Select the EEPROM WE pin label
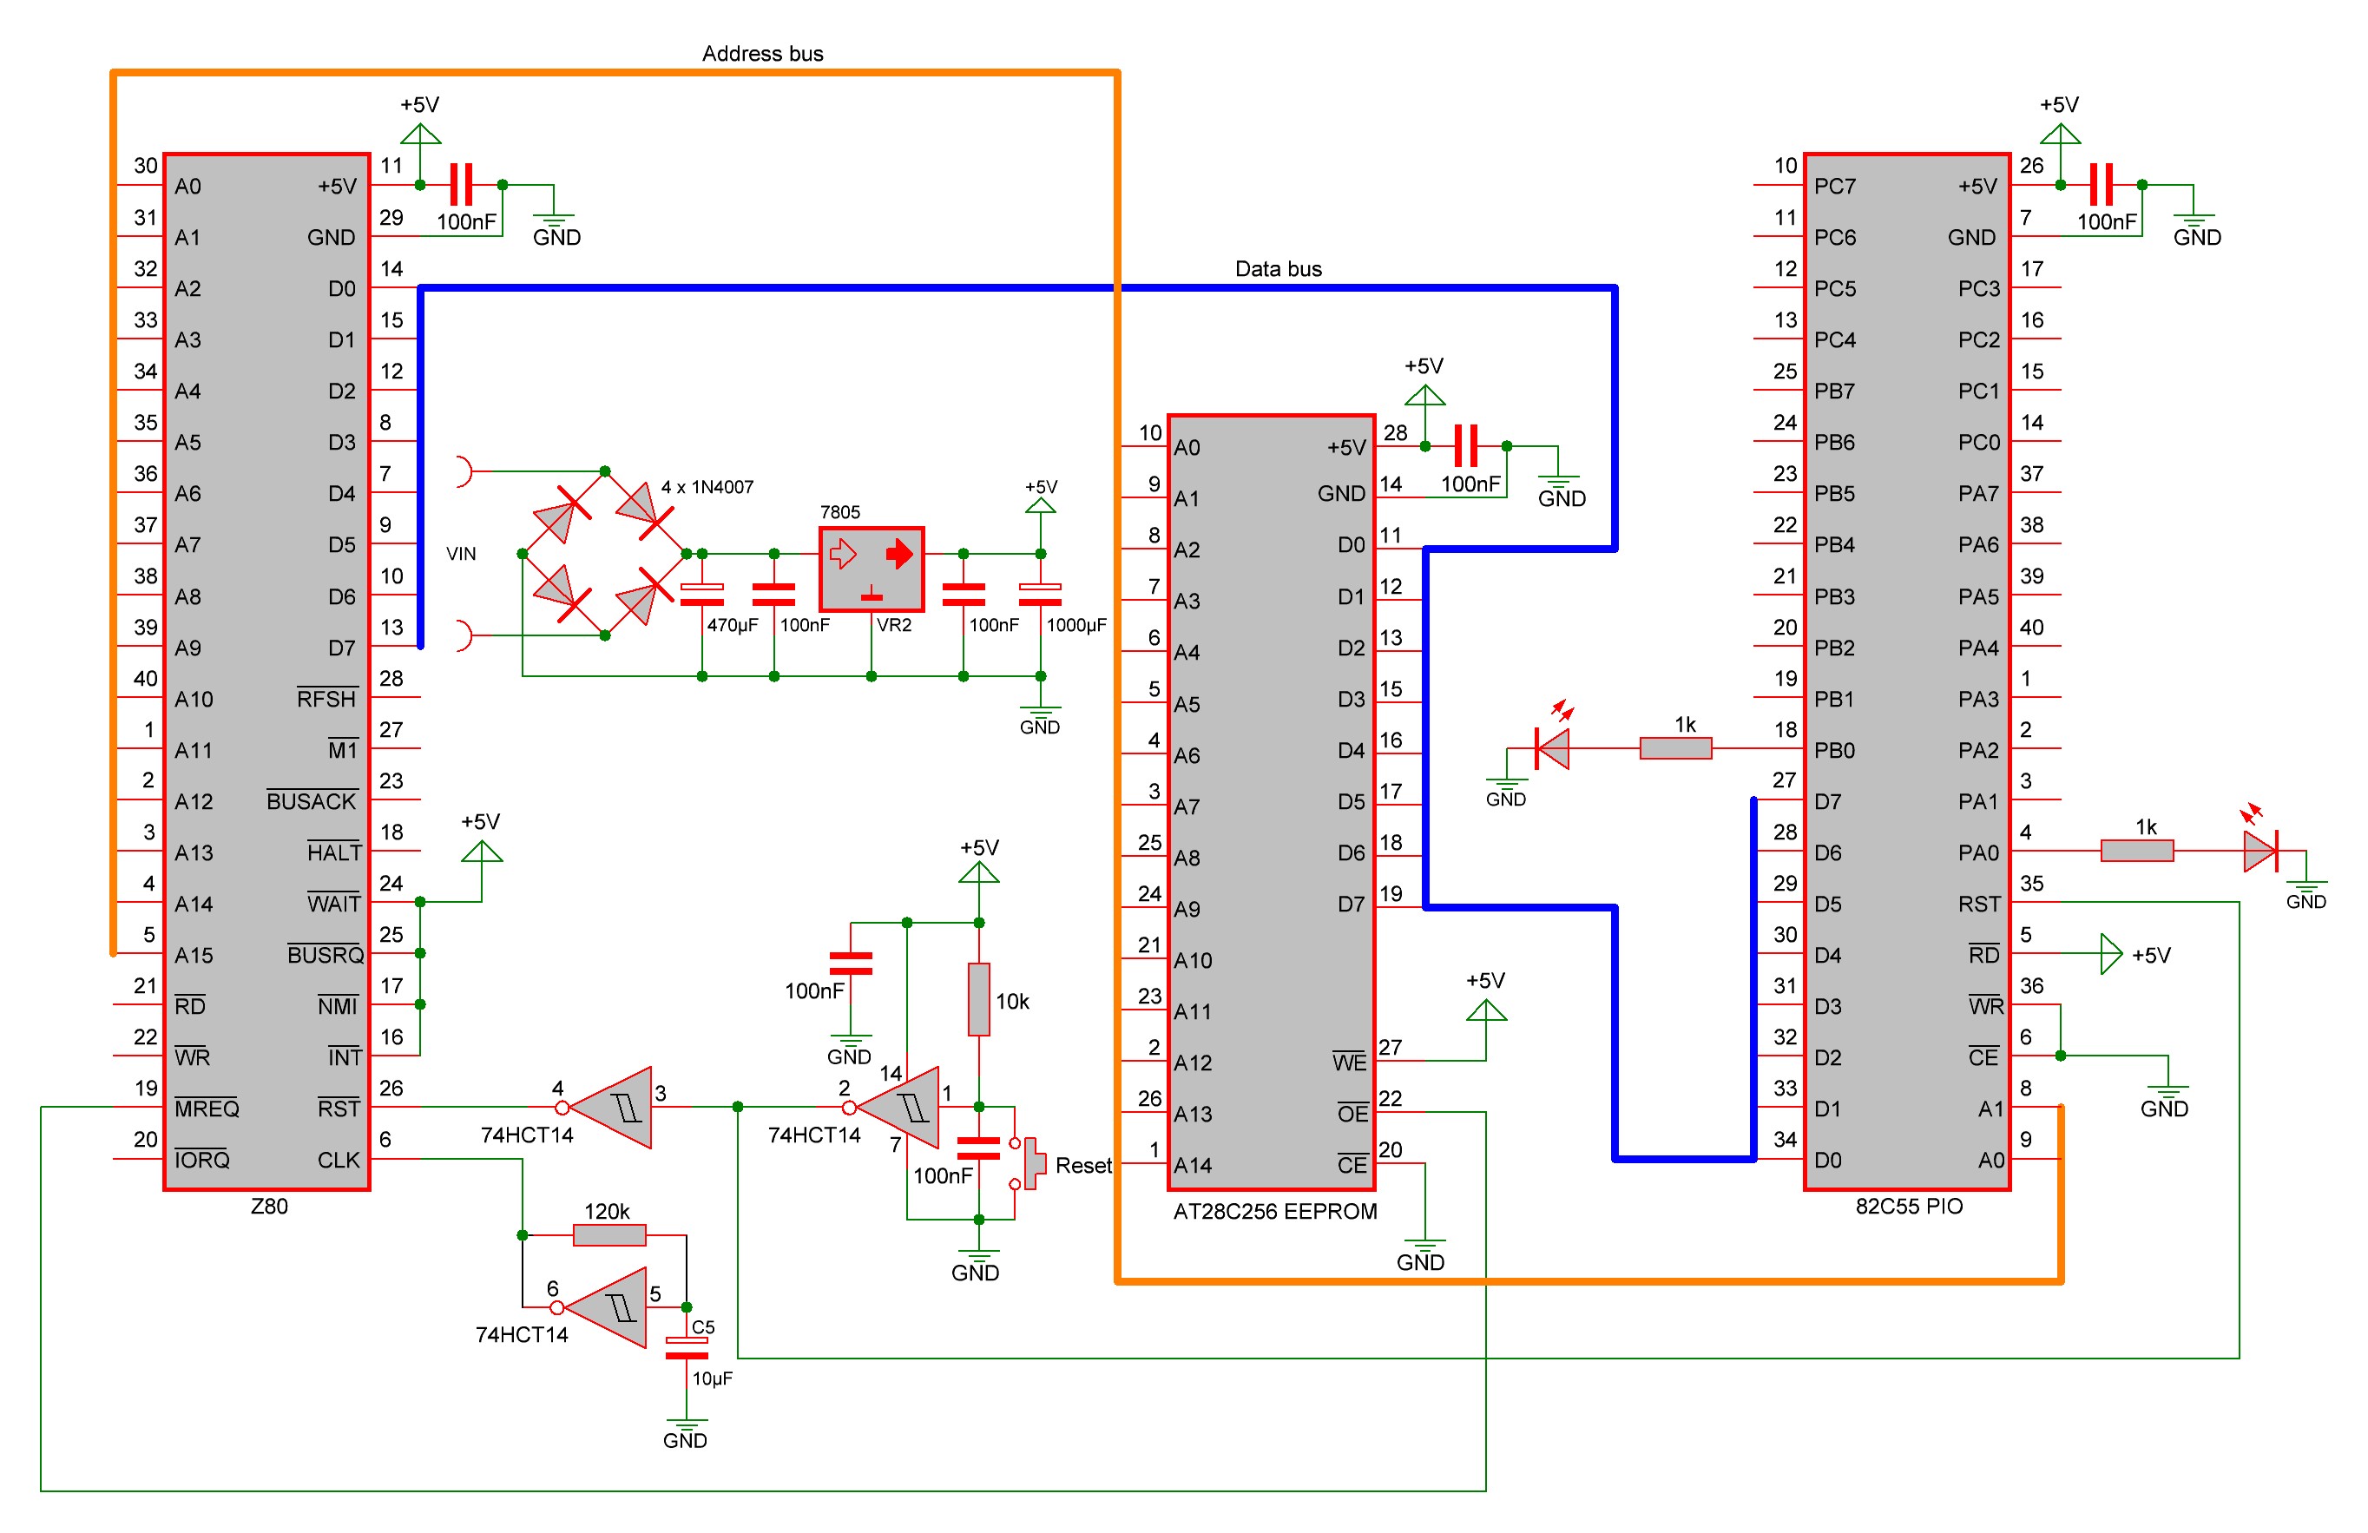This screenshot has height=1533, width=2368. (1349, 1061)
